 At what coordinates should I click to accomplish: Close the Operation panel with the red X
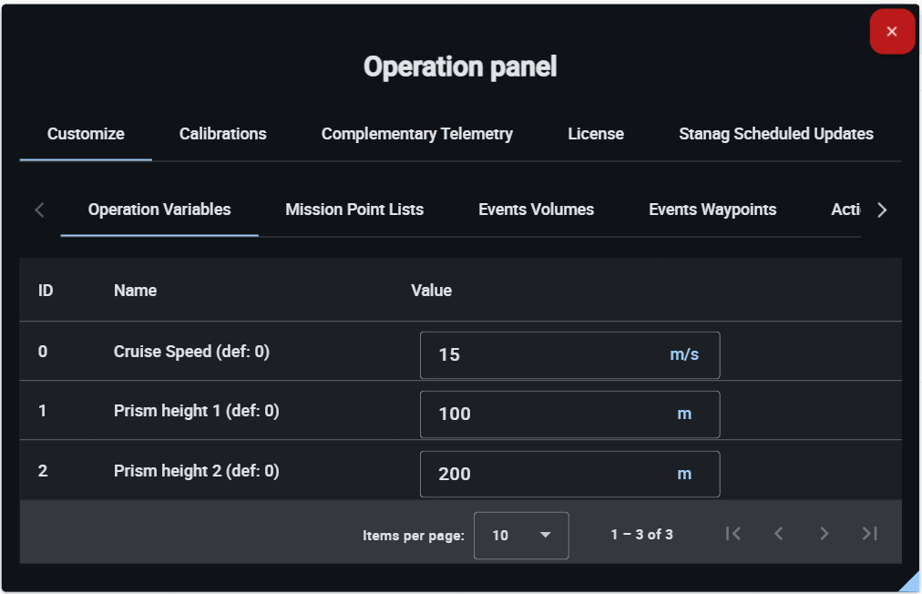(892, 32)
